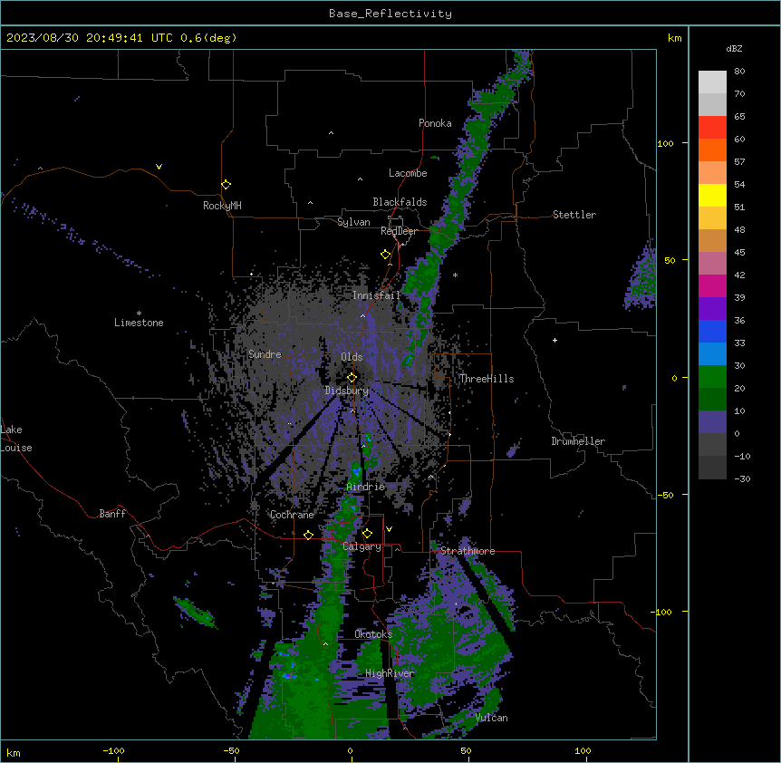The image size is (781, 763).
Task: Click the 50 tick label on bottom axis
Action: (x=466, y=750)
